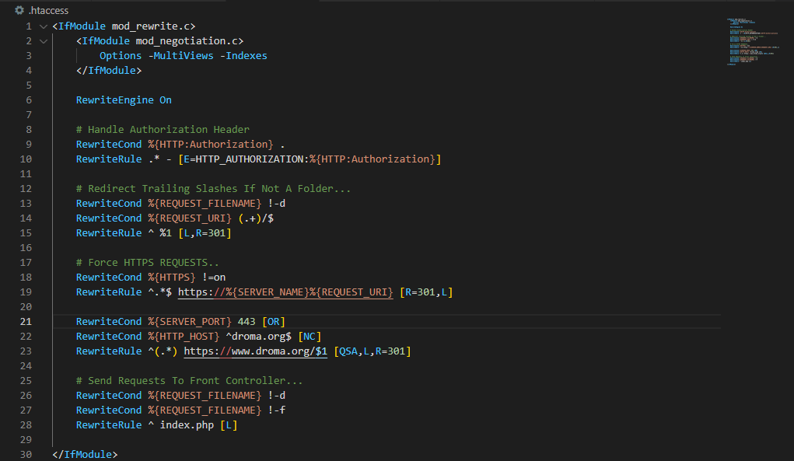Click line number 21 in the gutter
This screenshot has width=794, height=461.
point(26,322)
